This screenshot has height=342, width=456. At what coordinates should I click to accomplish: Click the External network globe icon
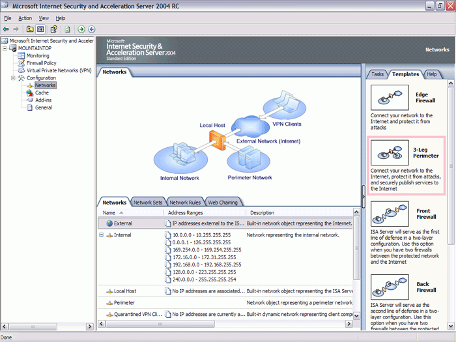pyautogui.click(x=109, y=223)
